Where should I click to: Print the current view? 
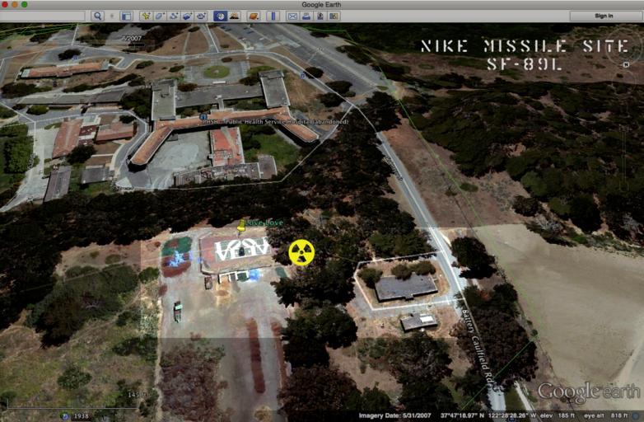(x=306, y=16)
